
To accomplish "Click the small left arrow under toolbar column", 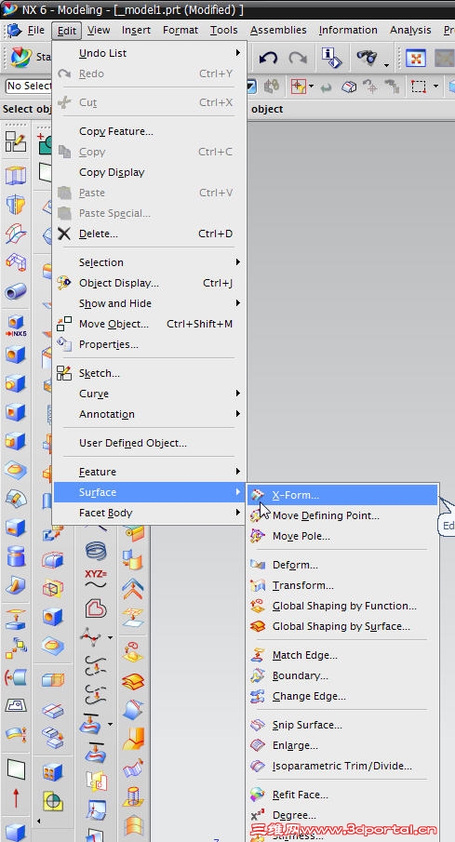I will click(x=38, y=822).
